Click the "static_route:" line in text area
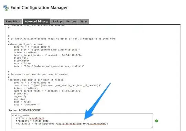 21,116
